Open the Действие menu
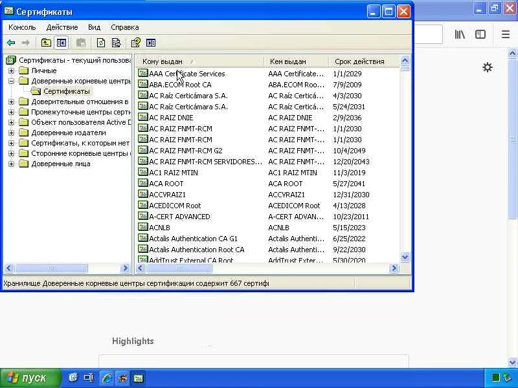Viewport: 518px width, 388px height. [x=62, y=27]
